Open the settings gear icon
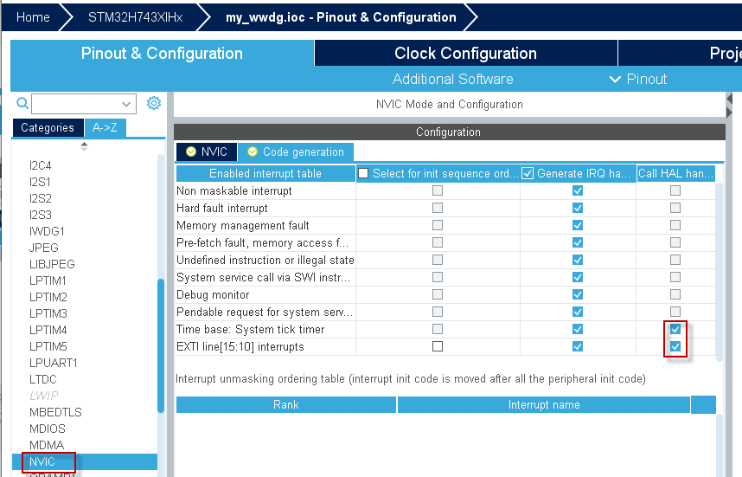This screenshot has width=742, height=477. click(154, 103)
